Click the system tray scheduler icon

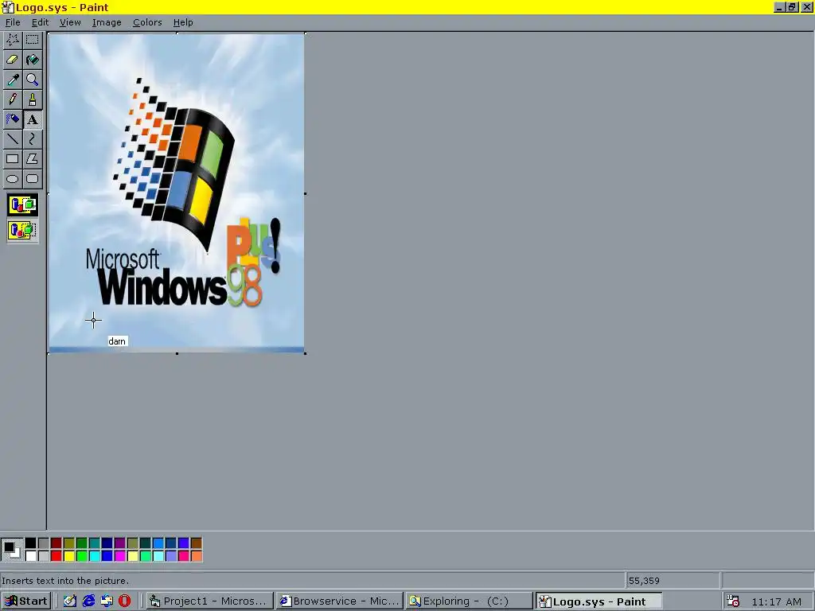click(x=733, y=601)
